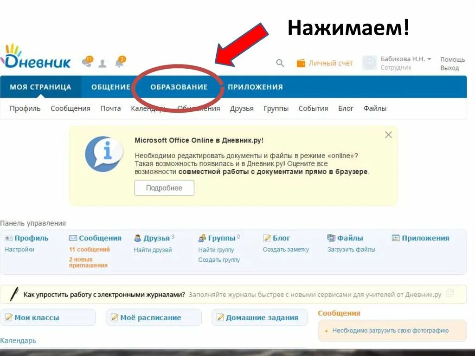Open Личный счёт wallet icon

point(301,63)
